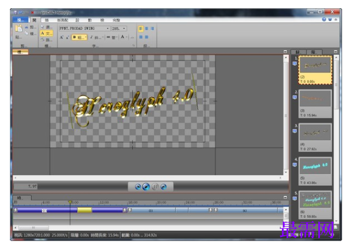Click the second lower paragraph alignment icon
This screenshot has height=248, width=345.
point(146,37)
